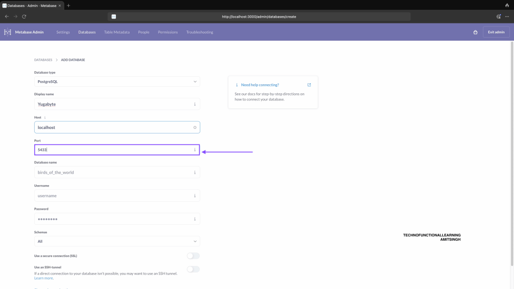Go to the Table Metadata tab

point(116,32)
